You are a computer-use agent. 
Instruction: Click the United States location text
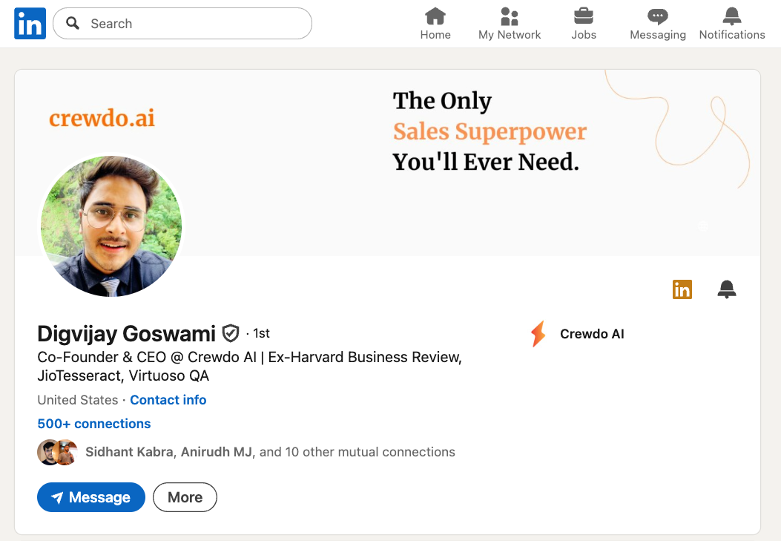pos(78,400)
